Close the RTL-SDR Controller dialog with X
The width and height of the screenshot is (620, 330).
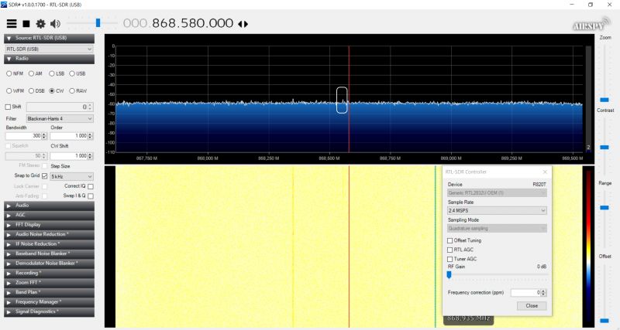(x=545, y=172)
